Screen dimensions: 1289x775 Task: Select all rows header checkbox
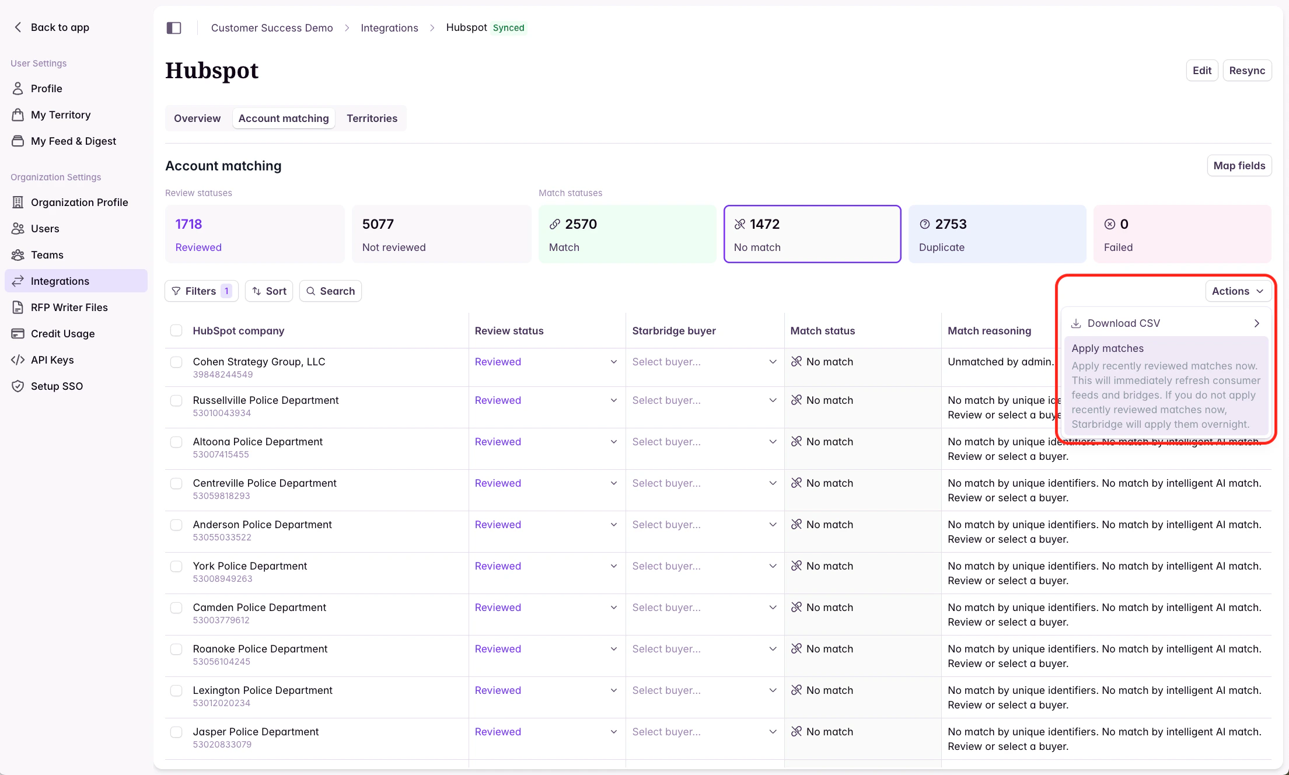click(x=176, y=331)
